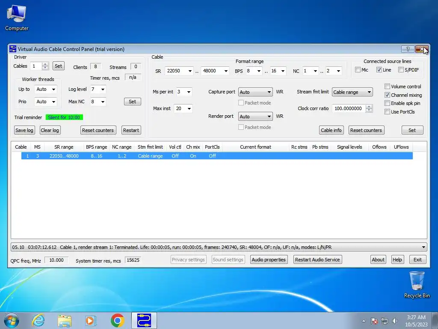Open the Computer desktop icon

[x=17, y=18]
